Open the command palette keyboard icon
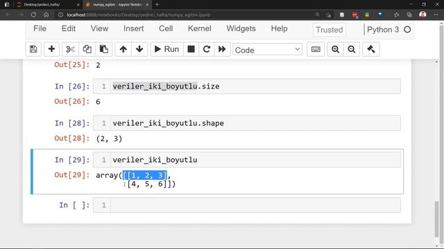The height and width of the screenshot is (249, 444). click(x=316, y=49)
